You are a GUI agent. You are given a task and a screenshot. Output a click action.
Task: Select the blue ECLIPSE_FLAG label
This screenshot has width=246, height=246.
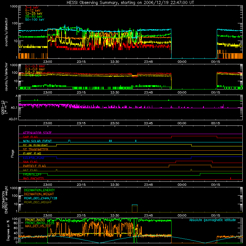click(x=34, y=158)
